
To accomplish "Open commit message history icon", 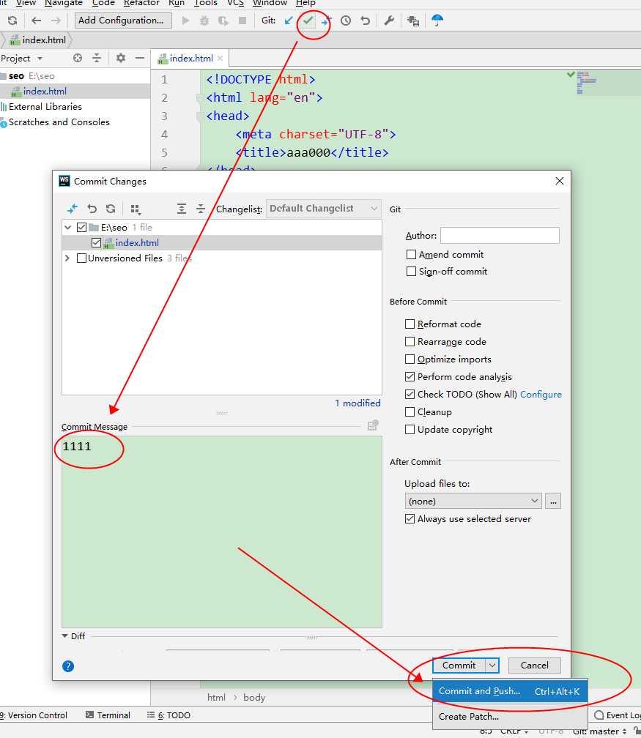I will [373, 425].
